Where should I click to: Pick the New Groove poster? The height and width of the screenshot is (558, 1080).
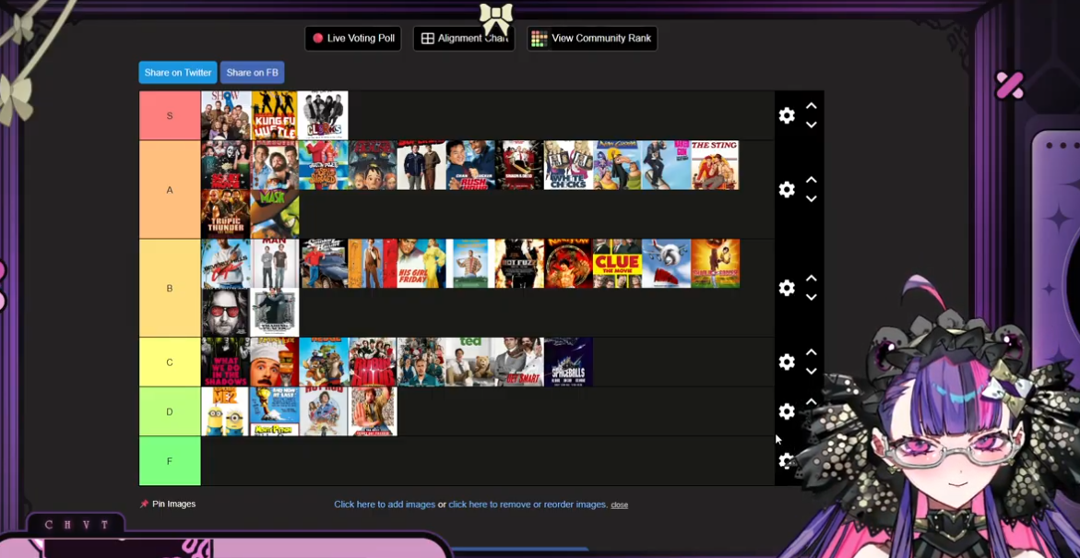[x=617, y=165]
